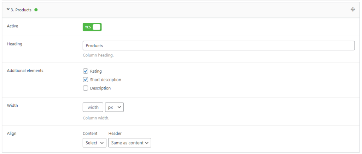The height and width of the screenshot is (154, 362).
Task: Click the "Additional elements" row label
Action: (x=25, y=70)
